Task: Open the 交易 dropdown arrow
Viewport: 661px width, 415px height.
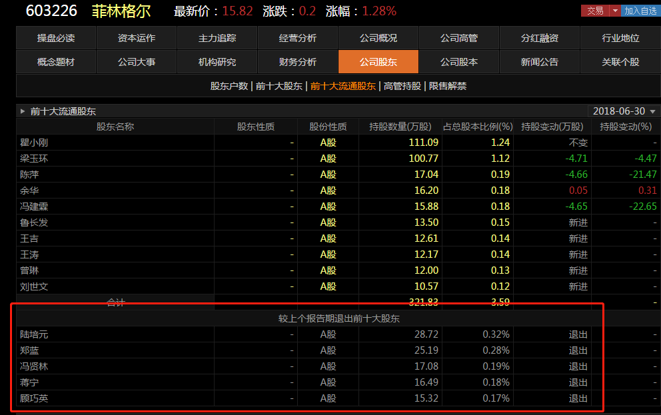Action: [615, 11]
